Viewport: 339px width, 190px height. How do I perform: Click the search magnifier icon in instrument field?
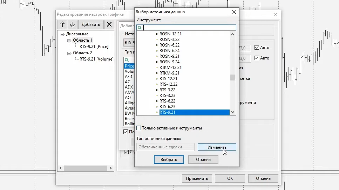[x=140, y=28]
